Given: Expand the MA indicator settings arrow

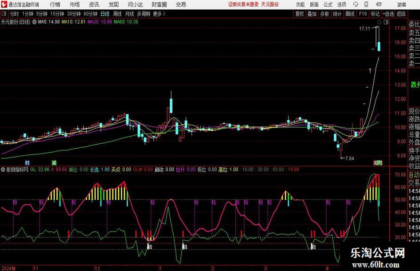Looking at the screenshot, I should [x=34, y=22].
